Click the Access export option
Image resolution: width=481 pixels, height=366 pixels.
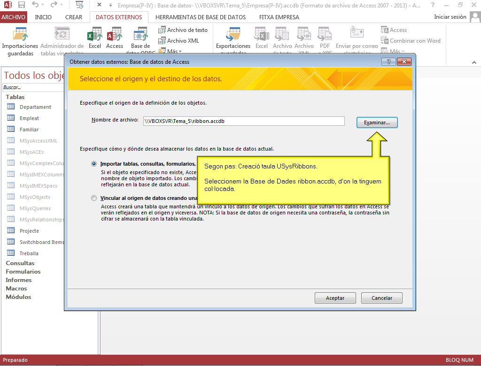394,30
